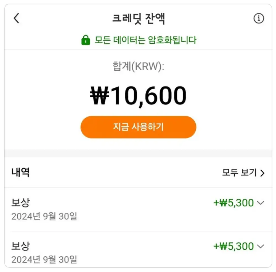Select the ₩10,600 total balance amount
Viewport: 276px width, 272px height.
(x=138, y=95)
